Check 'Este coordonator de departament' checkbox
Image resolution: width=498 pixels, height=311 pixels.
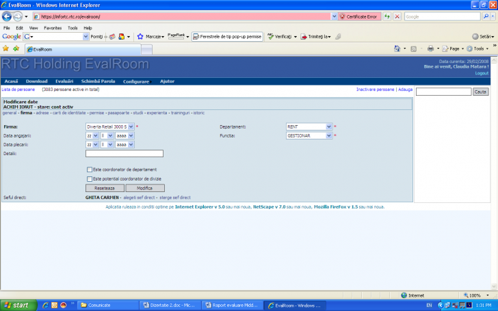[90, 170]
